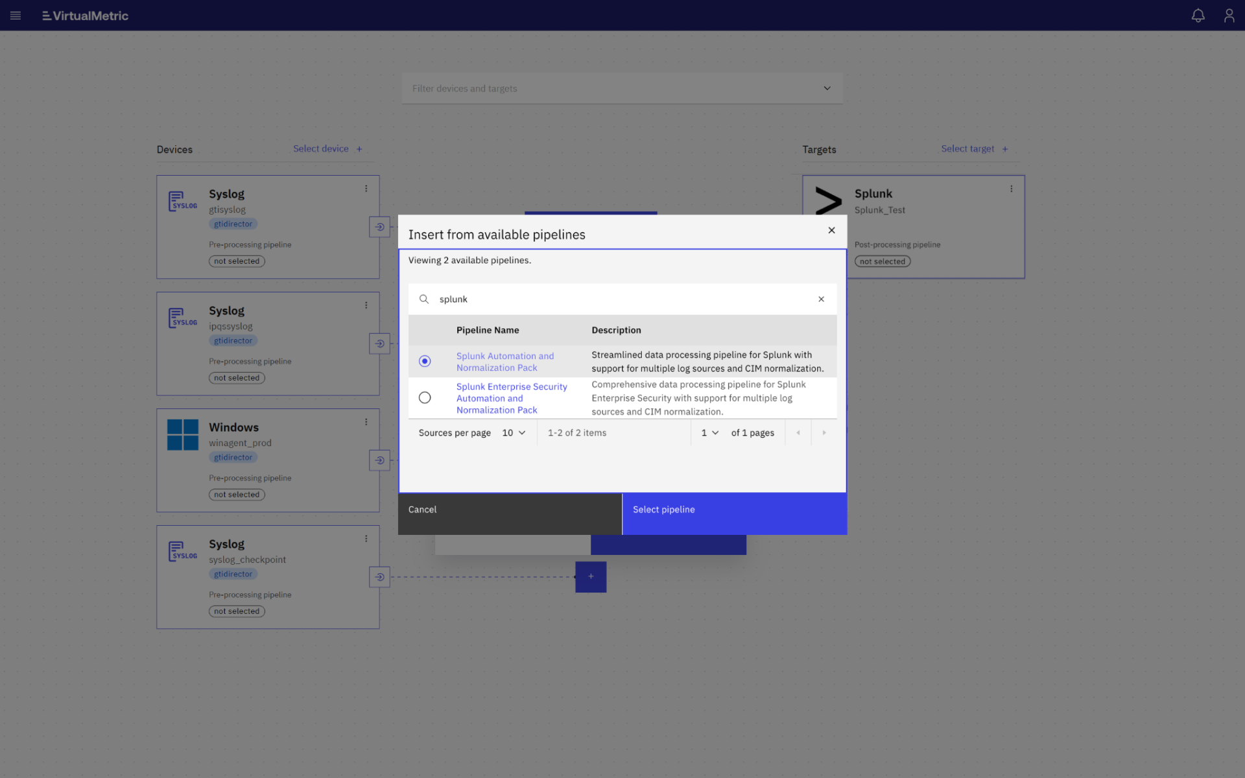Click the connector icon of syslog_checkpoint card
This screenshot has width=1245, height=778.
coord(379,577)
